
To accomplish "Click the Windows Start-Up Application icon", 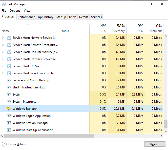I will click(x=9, y=130).
